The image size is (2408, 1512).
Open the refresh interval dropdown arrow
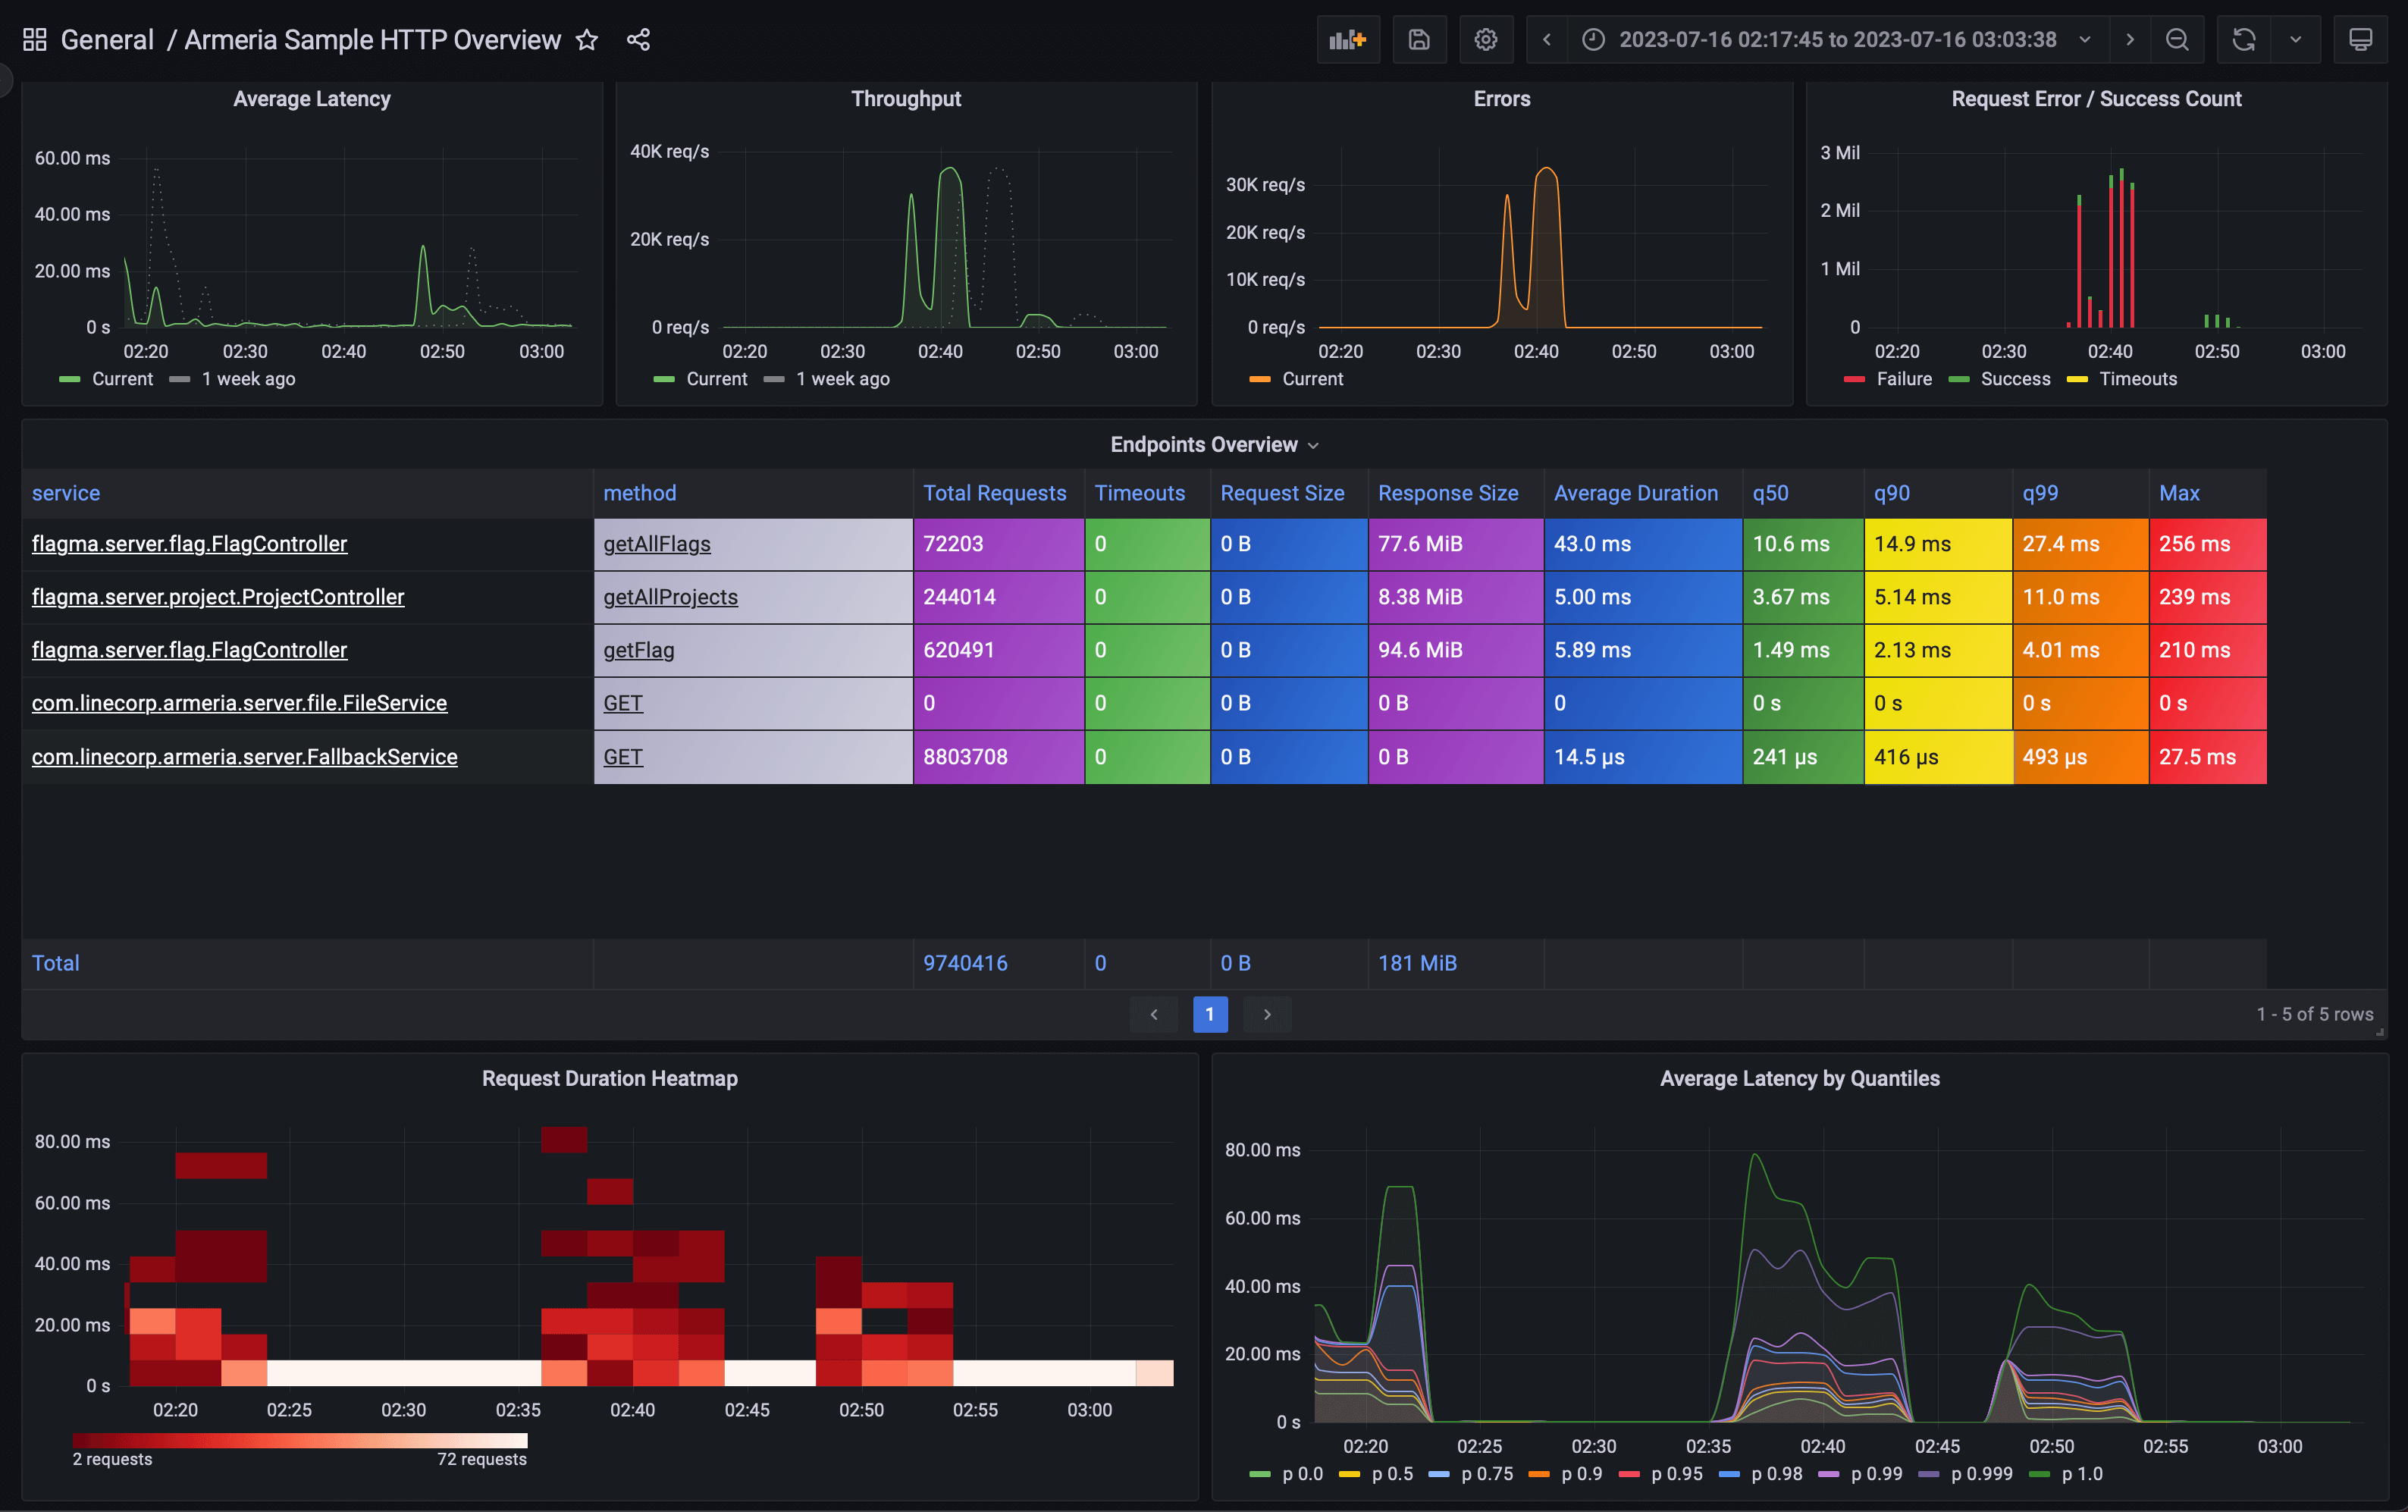(x=2295, y=40)
